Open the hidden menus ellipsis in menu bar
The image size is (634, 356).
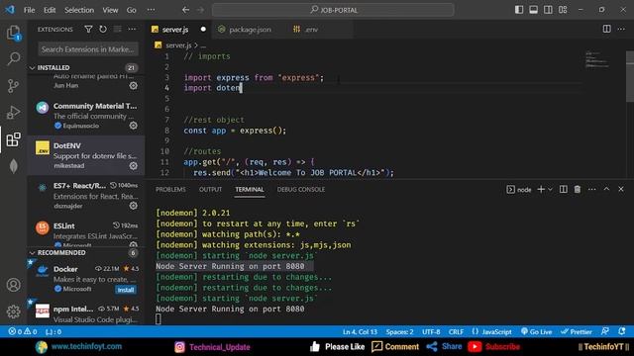[151, 10]
